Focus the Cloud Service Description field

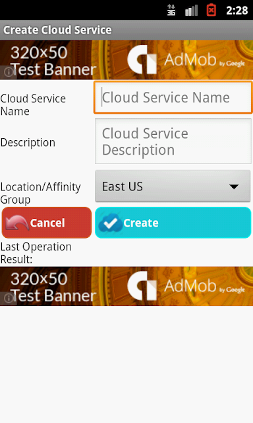[x=173, y=141]
